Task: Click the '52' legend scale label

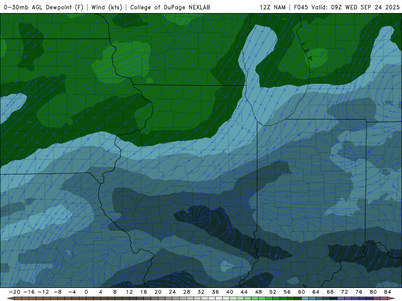Action: click(273, 292)
